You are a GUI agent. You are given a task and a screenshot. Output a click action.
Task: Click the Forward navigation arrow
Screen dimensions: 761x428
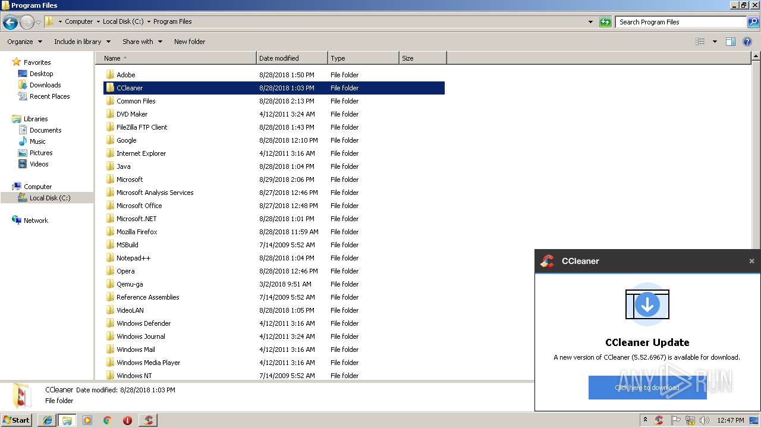click(x=27, y=22)
